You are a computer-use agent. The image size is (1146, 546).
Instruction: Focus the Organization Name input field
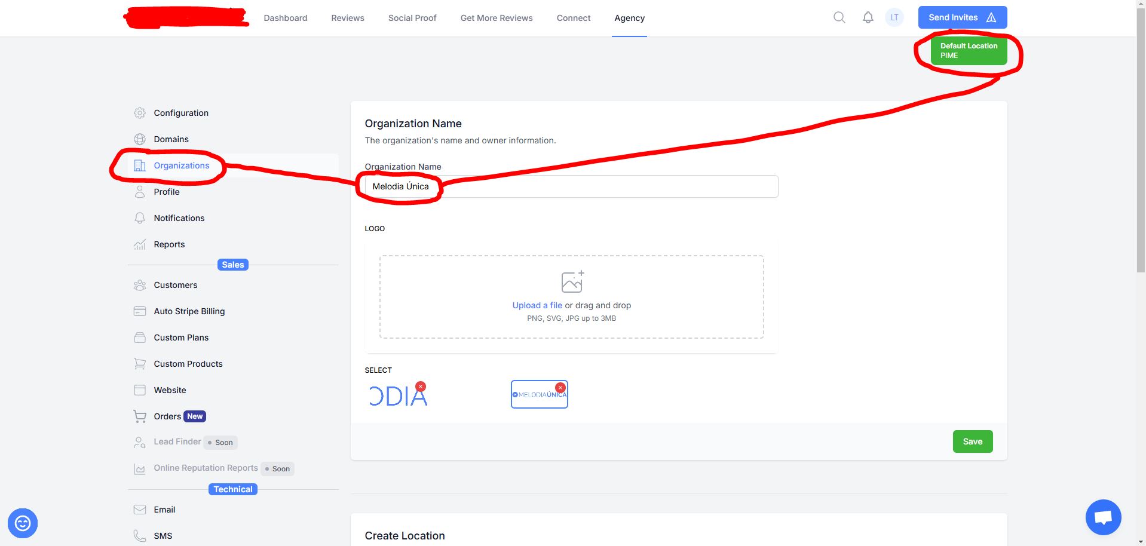(x=597, y=186)
